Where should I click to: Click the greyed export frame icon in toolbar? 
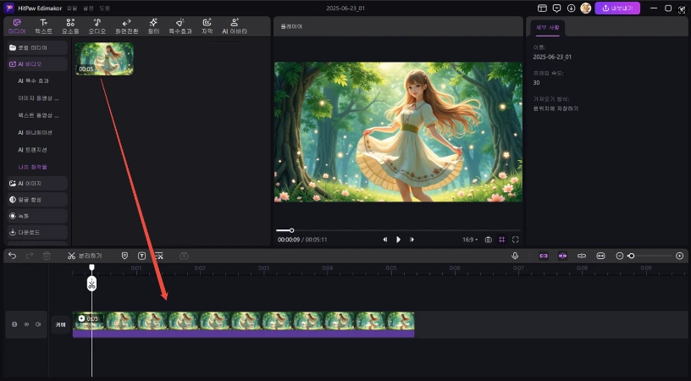click(x=185, y=256)
